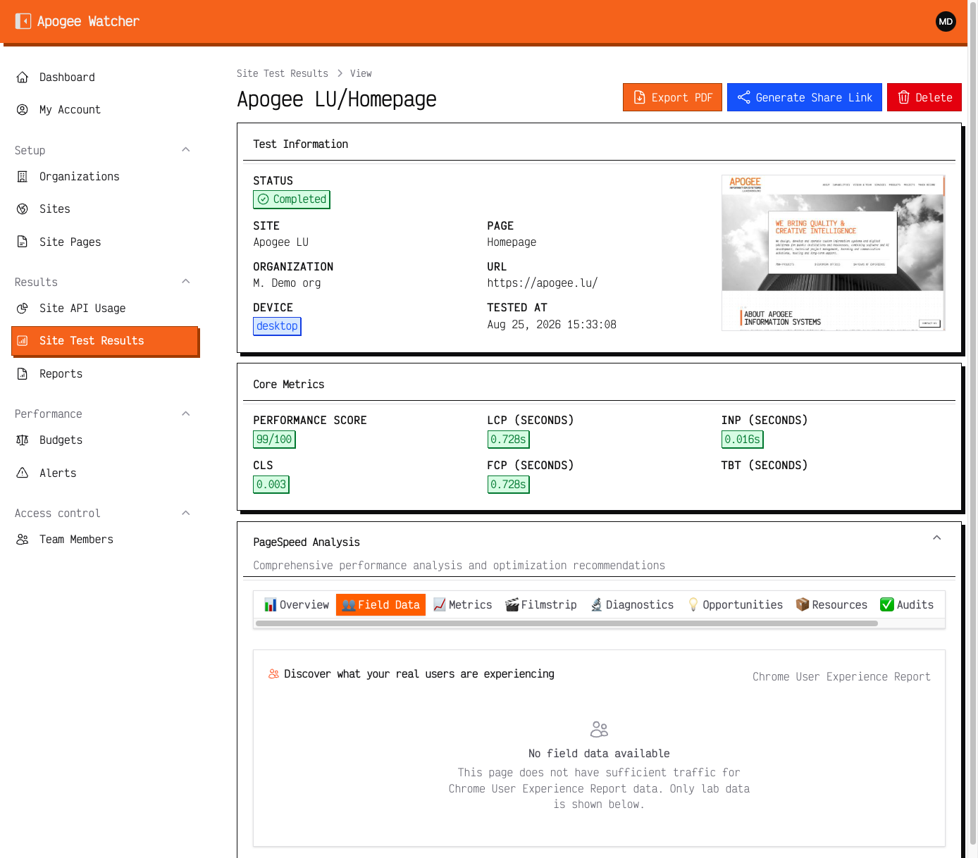Click the My Account person icon
Image resolution: width=978 pixels, height=858 pixels.
pos(23,109)
